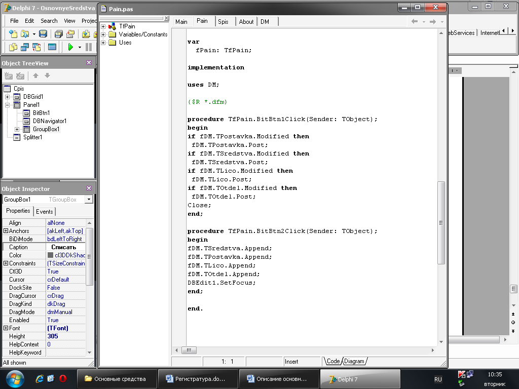Expand GroupBox1 in Object TreeView
This screenshot has width=519, height=389.
pyautogui.click(x=17, y=129)
